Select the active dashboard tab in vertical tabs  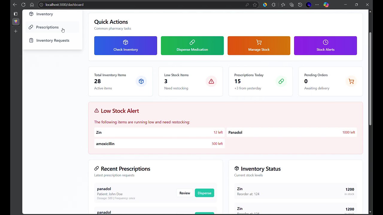coord(16,21)
